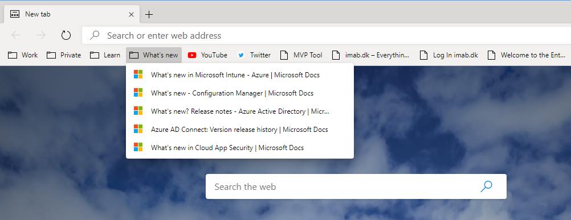Click Microsoft logo beside Azure AD Connect
The image size is (571, 220).
point(138,129)
